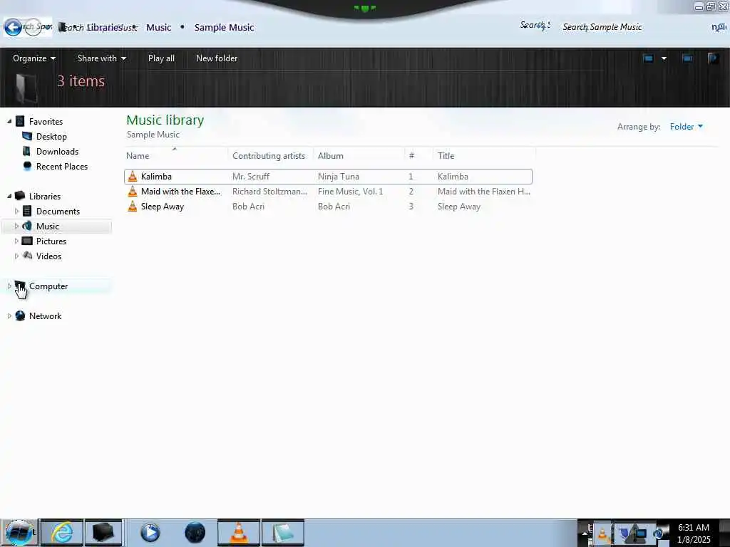Click the Back navigation arrow
This screenshot has height=547, width=730.
(13, 27)
